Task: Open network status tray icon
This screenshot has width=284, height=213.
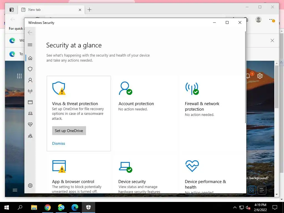Action: point(242,207)
